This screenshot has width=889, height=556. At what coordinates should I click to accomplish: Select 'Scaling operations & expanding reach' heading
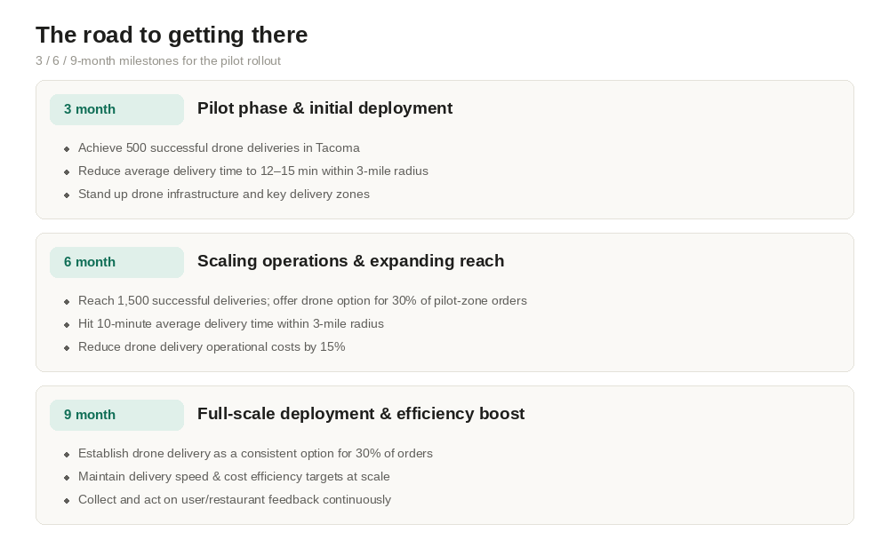350,261
